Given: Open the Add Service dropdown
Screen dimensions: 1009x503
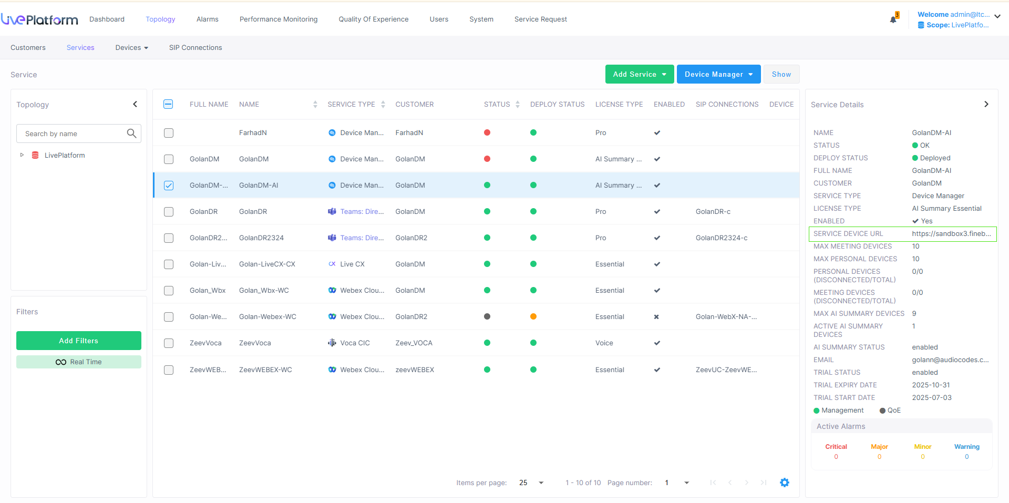Looking at the screenshot, I should coord(639,74).
